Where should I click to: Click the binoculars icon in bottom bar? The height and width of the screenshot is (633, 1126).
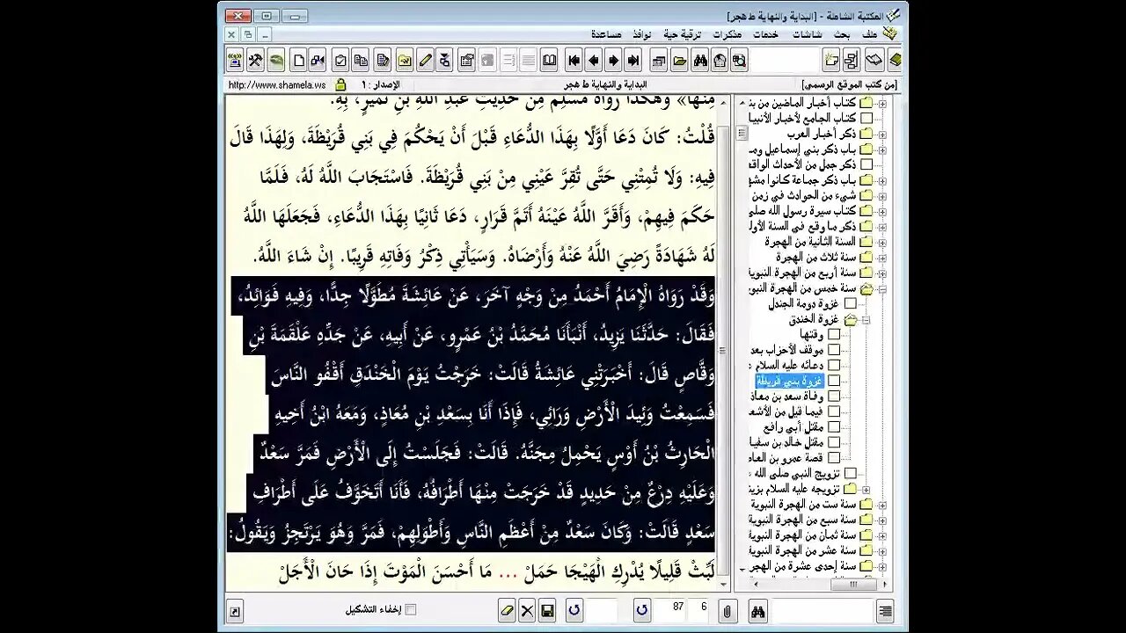pyautogui.click(x=757, y=610)
